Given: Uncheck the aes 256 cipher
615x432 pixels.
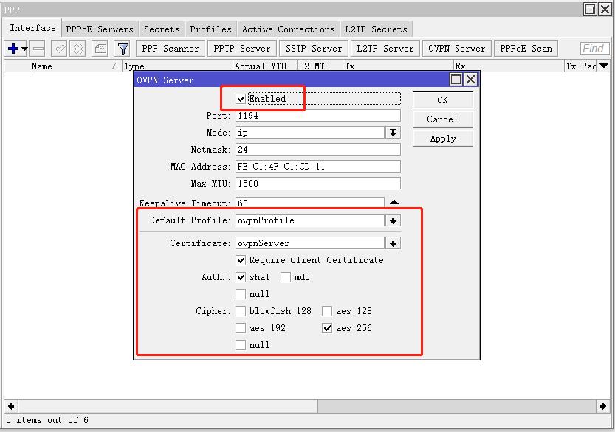Looking at the screenshot, I should [326, 327].
